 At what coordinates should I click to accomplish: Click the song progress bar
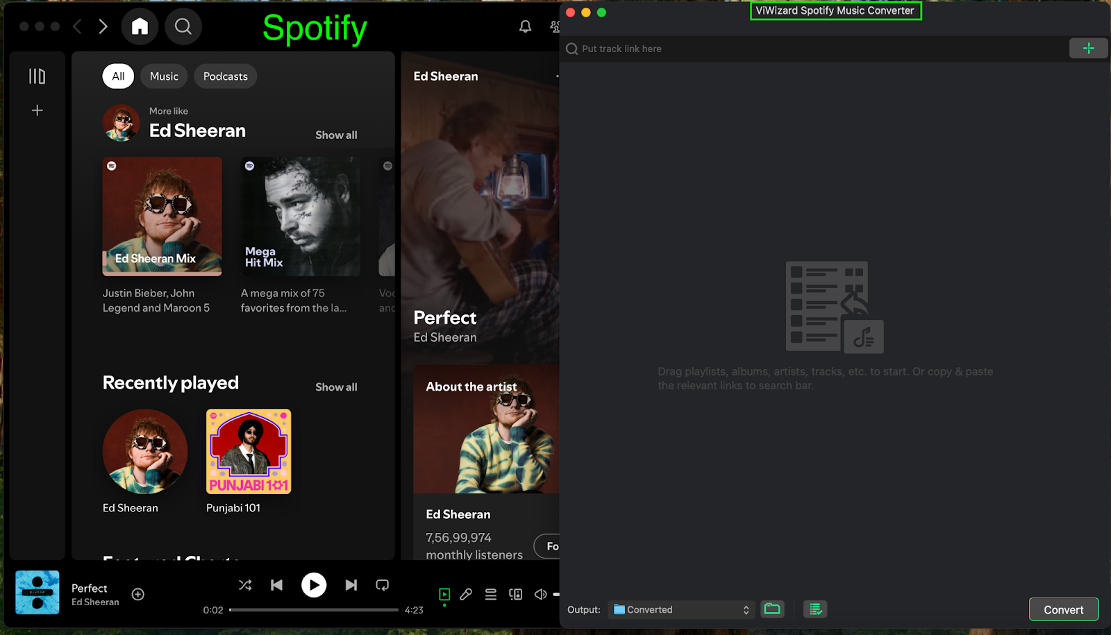tap(314, 610)
